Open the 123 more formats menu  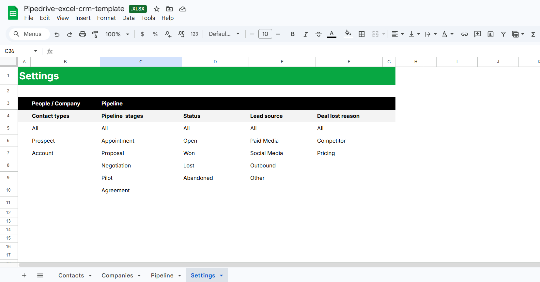pos(194,34)
